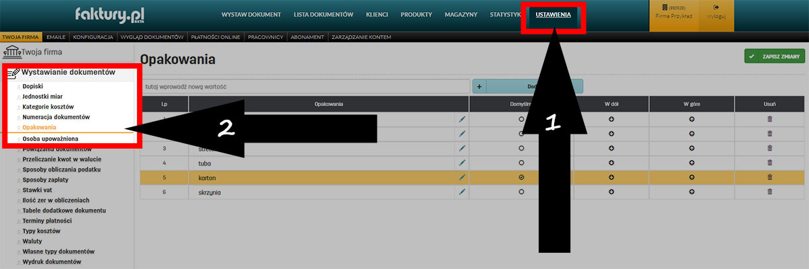
Task: Click the pencil icon in first table row
Action: pyautogui.click(x=462, y=118)
